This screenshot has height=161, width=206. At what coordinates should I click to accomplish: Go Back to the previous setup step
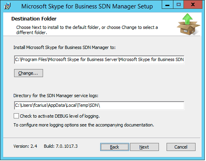[115, 147]
